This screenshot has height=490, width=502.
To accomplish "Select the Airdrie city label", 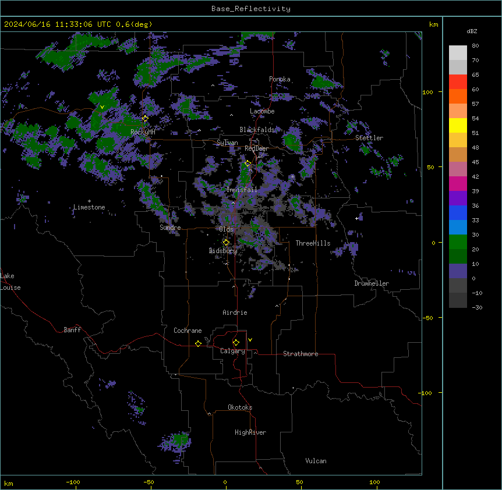I will click(x=235, y=313).
